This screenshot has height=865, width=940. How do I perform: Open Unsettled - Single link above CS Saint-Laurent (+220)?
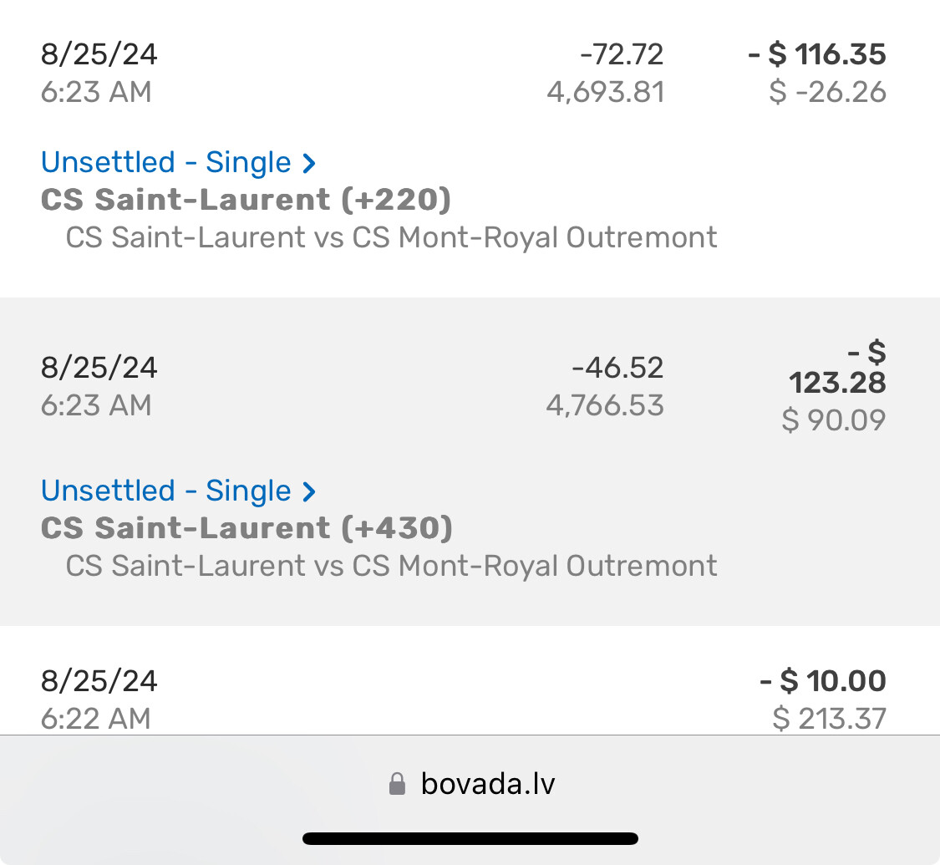coord(165,162)
